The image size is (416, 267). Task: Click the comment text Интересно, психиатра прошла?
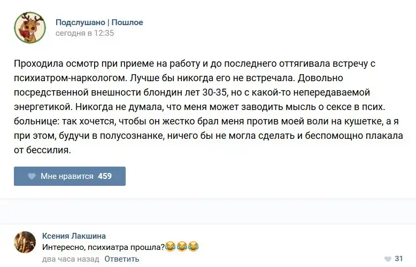(x=103, y=247)
